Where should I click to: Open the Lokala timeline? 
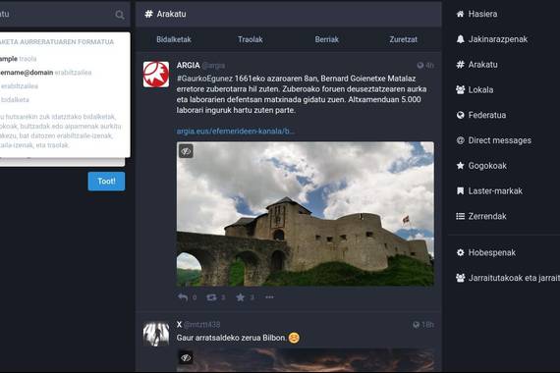tap(475, 90)
